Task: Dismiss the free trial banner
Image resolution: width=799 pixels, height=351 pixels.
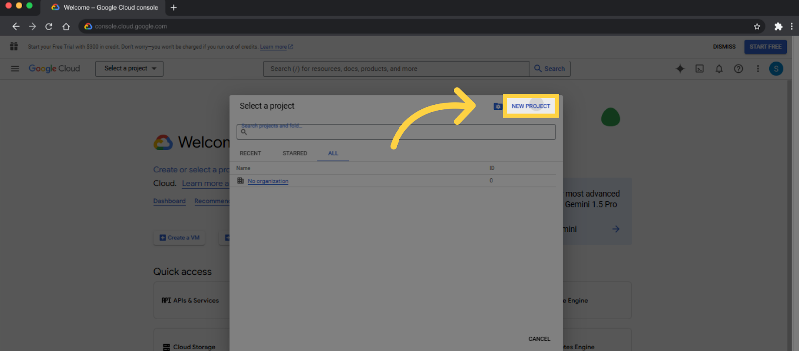Action: [x=724, y=47]
